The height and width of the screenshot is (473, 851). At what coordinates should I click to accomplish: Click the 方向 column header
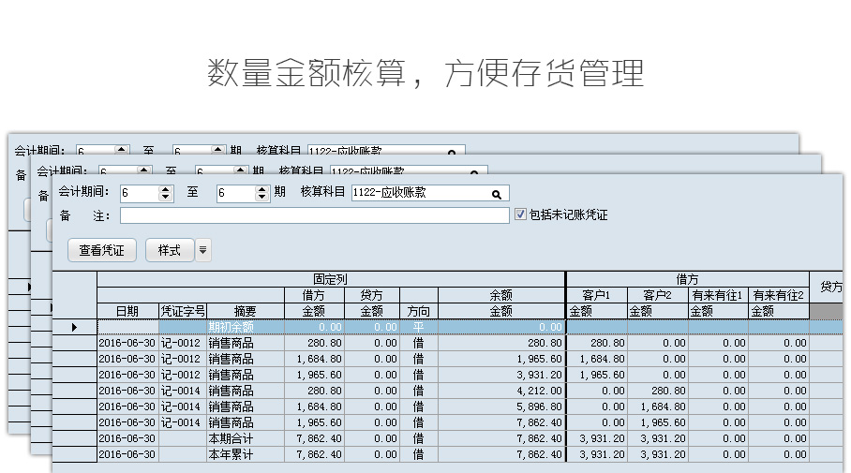[418, 311]
